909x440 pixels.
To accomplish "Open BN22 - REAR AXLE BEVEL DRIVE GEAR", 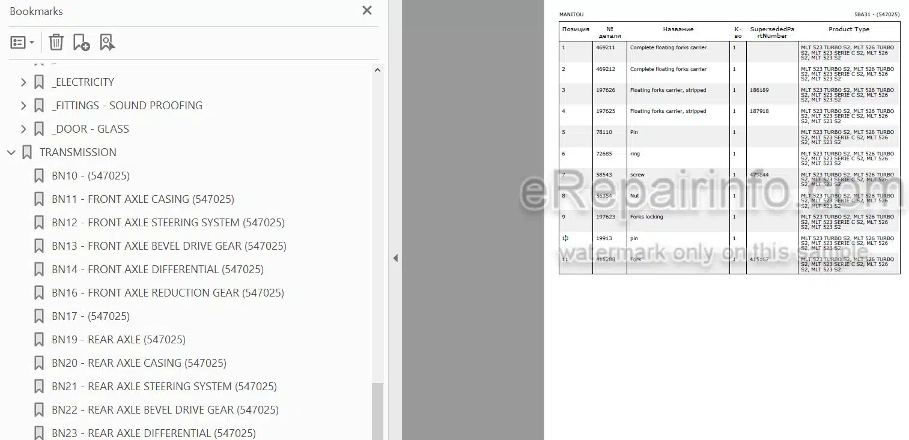I will point(165,410).
